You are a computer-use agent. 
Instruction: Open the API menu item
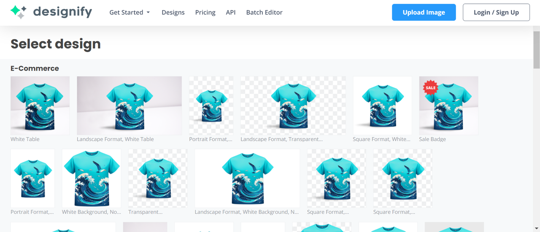click(x=231, y=13)
